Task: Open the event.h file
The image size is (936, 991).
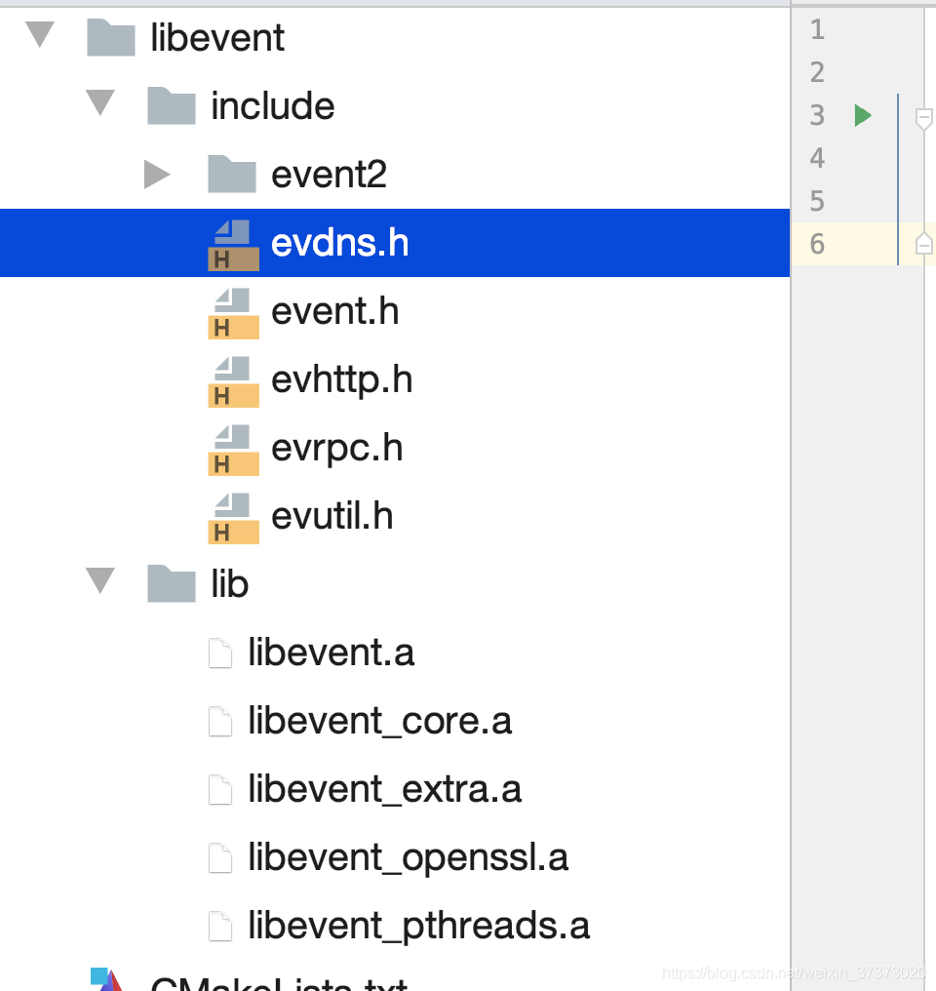Action: pyautogui.click(x=334, y=311)
